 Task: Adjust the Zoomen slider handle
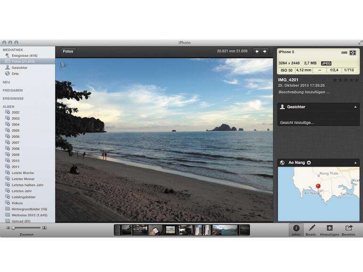13,228
